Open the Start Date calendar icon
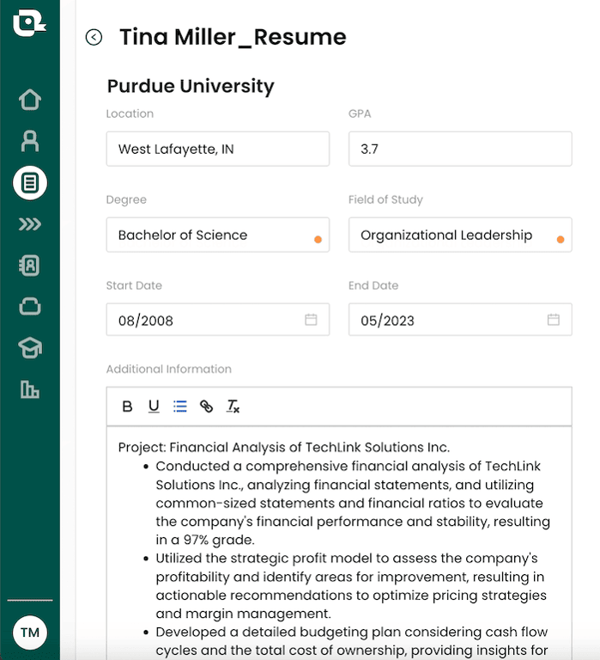 (311, 320)
